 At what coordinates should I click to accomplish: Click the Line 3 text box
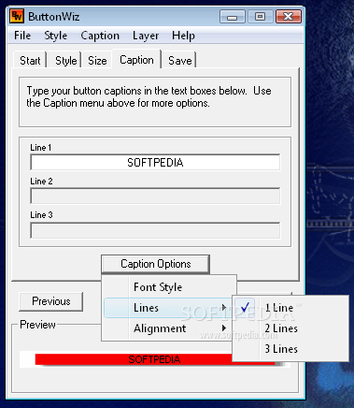tap(155, 230)
